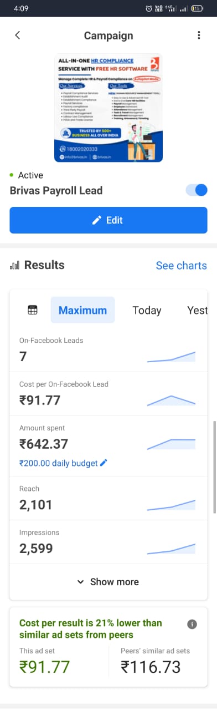Click the vertical scrollbar on the right

tap(215, 466)
